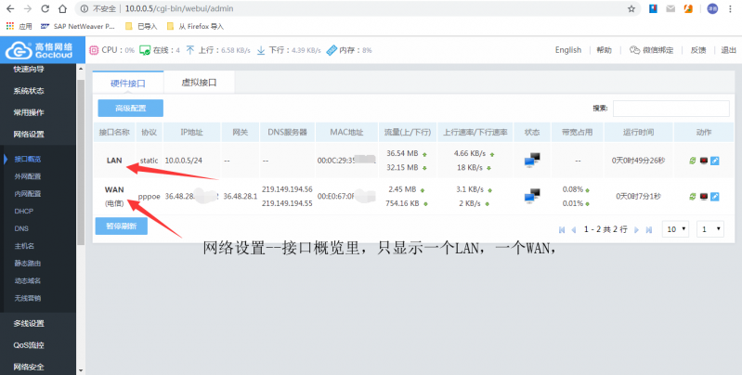The height and width of the screenshot is (375, 742).
Task: Expand QoS流控 in the sidebar
Action: click(29, 345)
